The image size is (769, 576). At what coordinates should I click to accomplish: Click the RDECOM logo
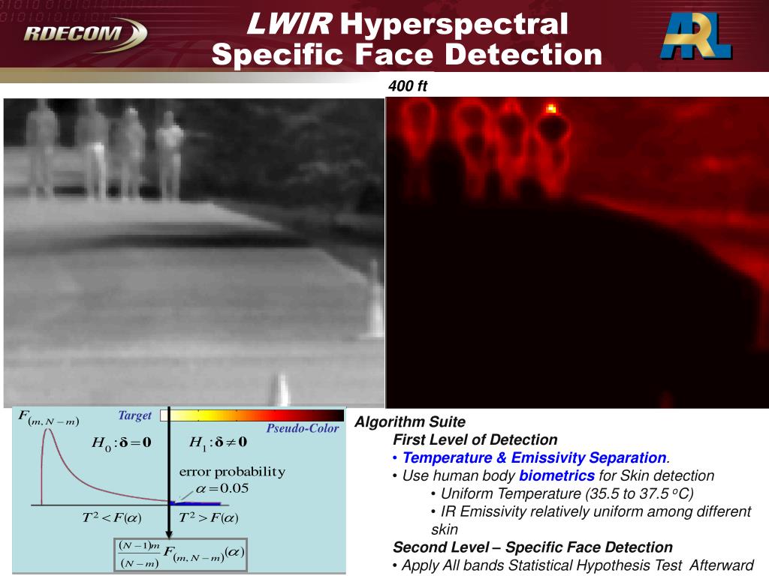[86, 34]
